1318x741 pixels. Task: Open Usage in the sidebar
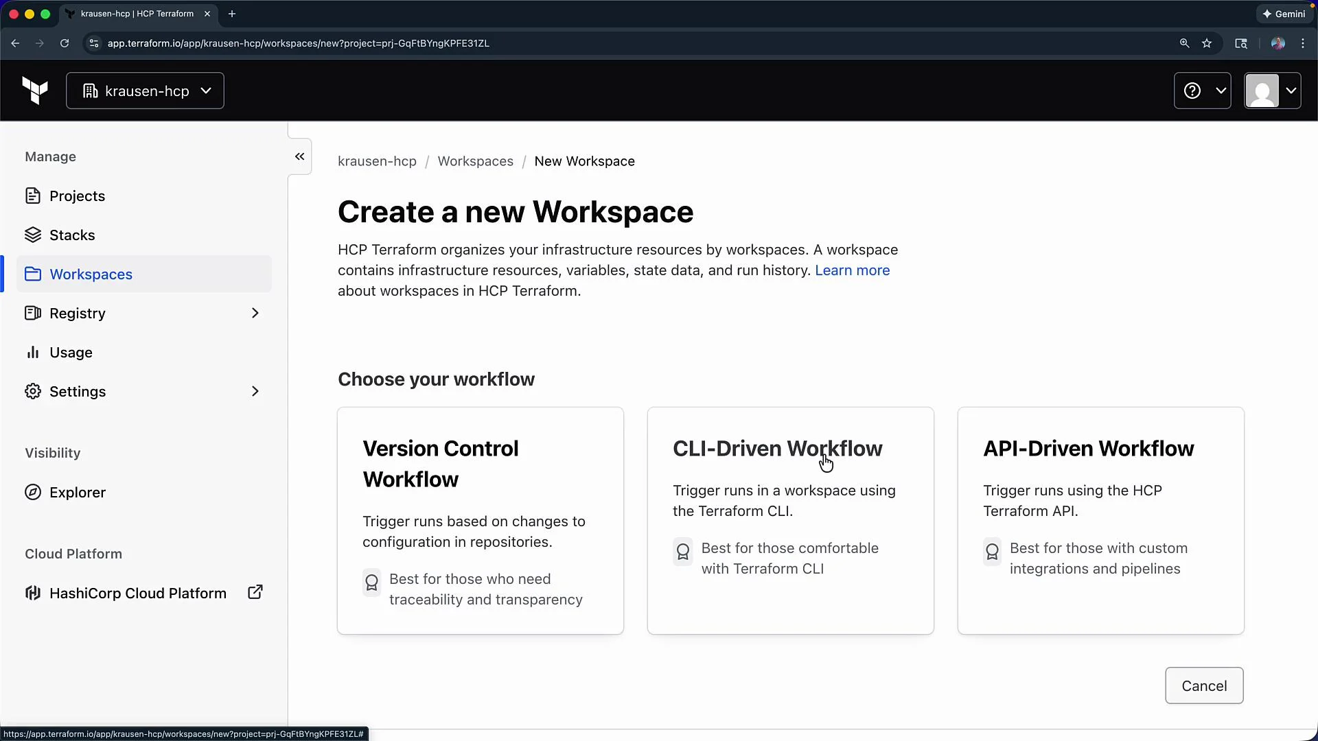144,353
